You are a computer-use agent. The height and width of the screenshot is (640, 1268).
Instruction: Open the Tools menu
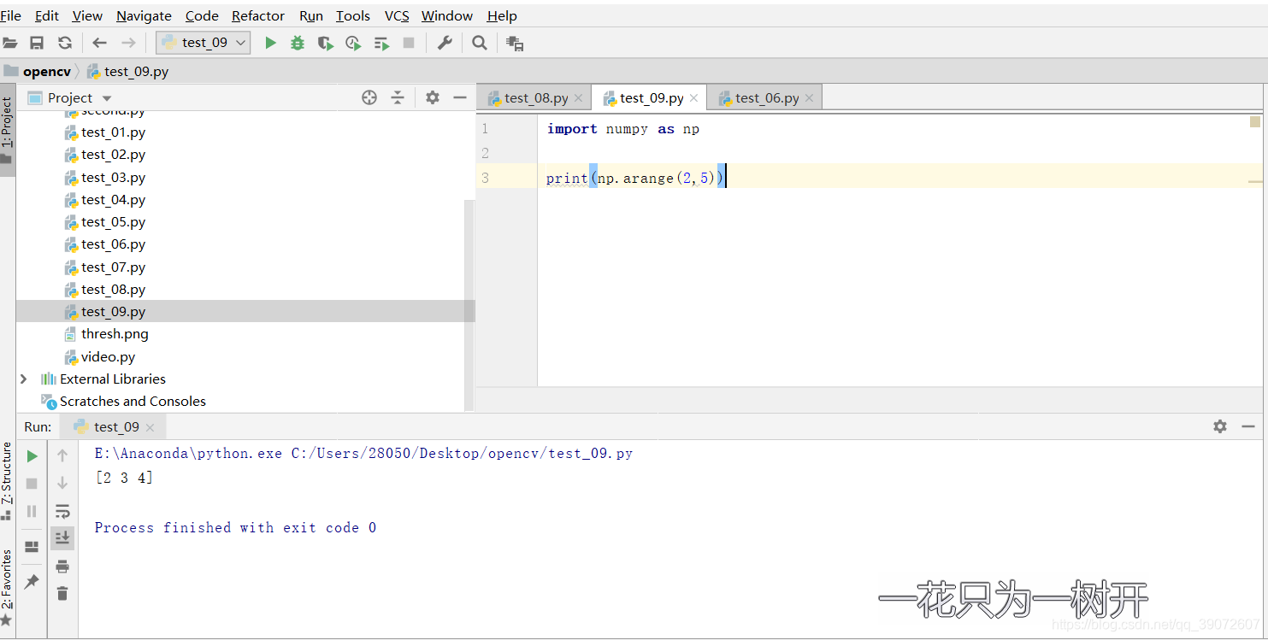353,15
